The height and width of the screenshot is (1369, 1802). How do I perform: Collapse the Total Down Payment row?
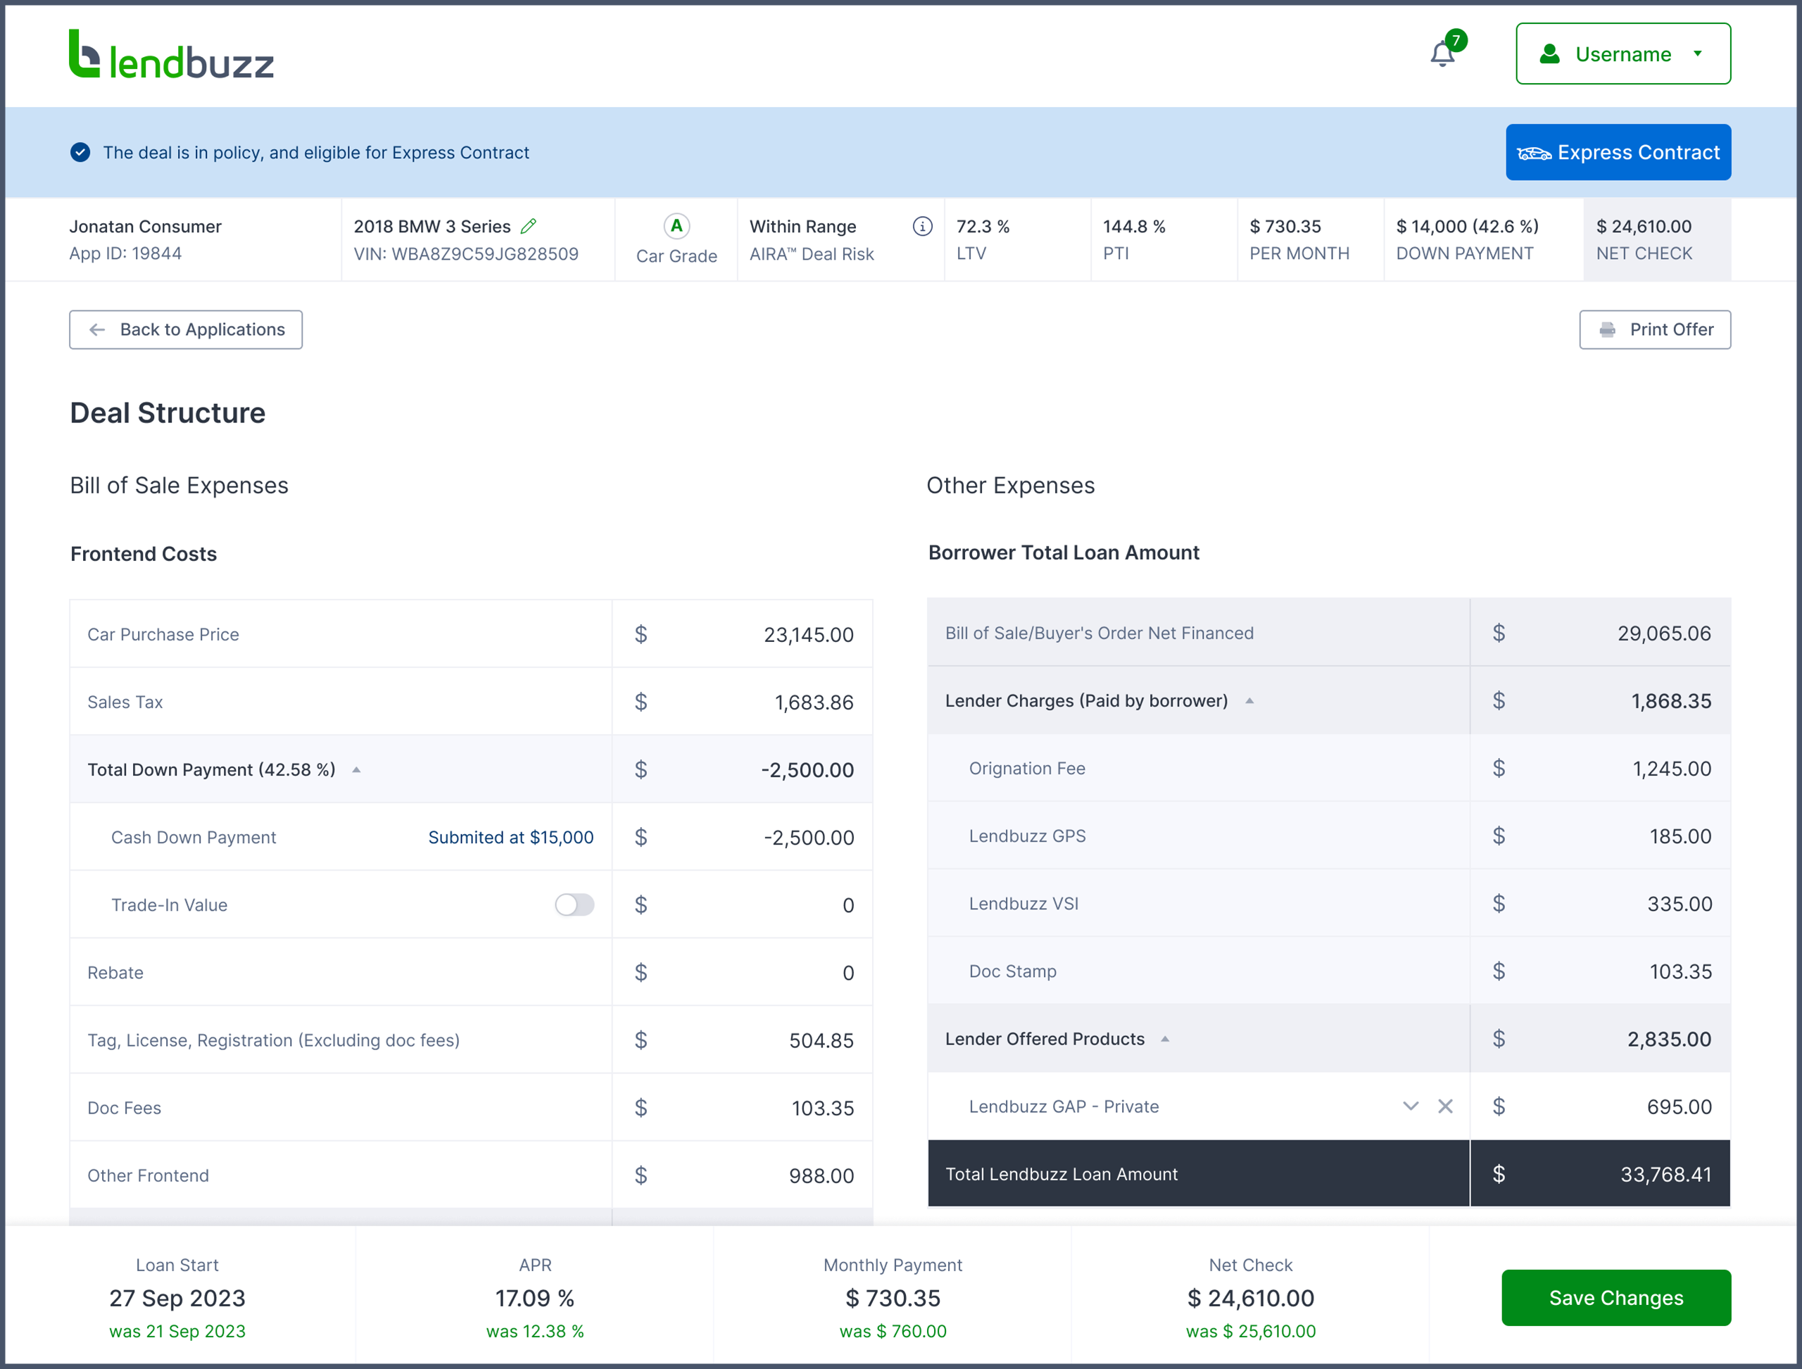click(356, 770)
